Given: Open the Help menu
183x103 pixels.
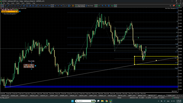Looking at the screenshot, I should coord(34,3).
